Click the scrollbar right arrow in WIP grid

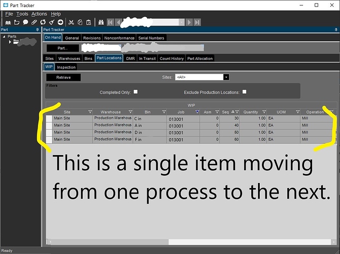pyautogui.click(x=334, y=242)
